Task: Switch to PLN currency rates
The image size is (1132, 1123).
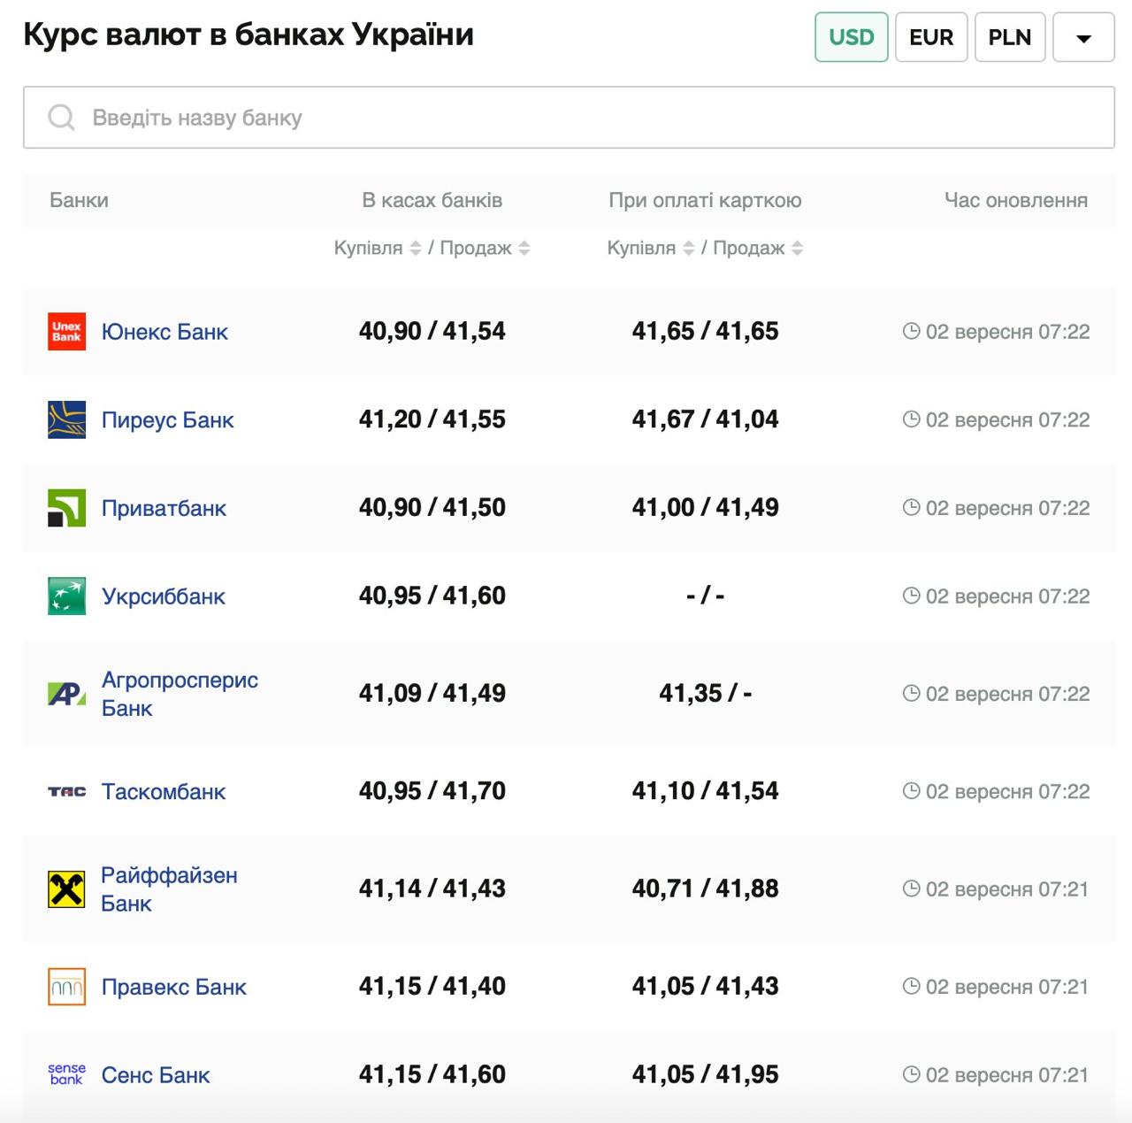Action: (1010, 37)
